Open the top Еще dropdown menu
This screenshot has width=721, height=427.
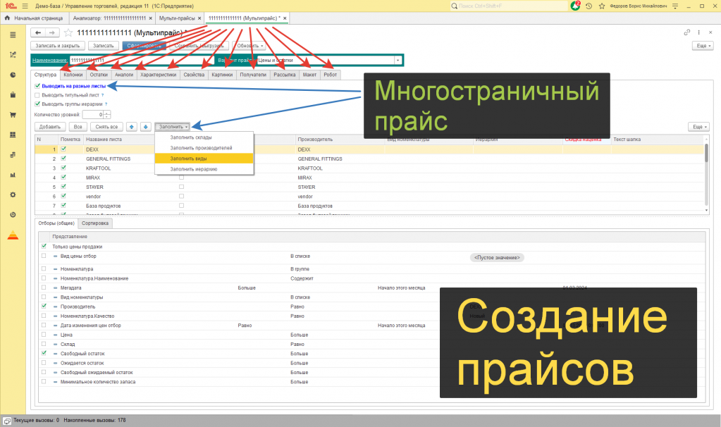(703, 46)
